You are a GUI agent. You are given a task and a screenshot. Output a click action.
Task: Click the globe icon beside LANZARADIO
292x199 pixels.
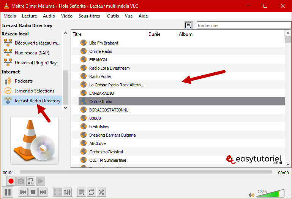tap(84, 93)
